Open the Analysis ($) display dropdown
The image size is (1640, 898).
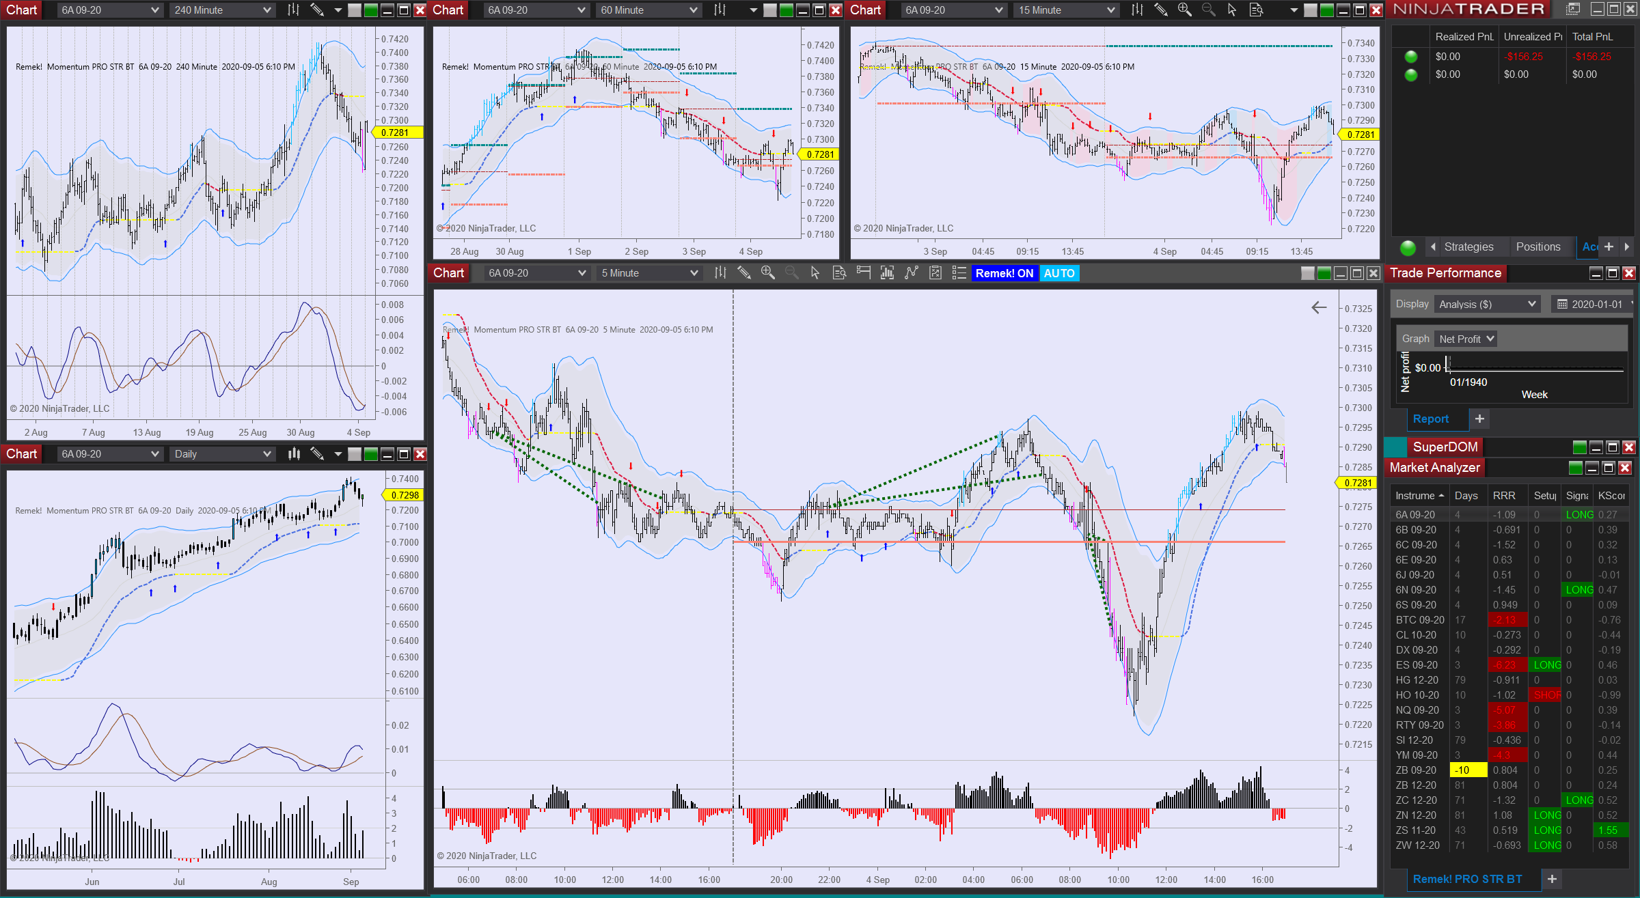1486,305
